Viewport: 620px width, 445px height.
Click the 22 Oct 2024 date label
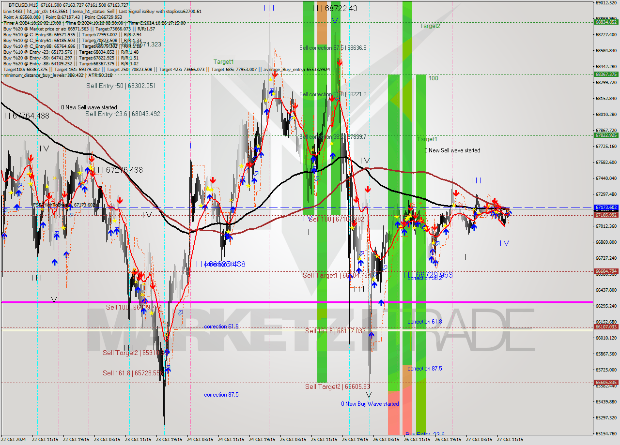[13, 440]
